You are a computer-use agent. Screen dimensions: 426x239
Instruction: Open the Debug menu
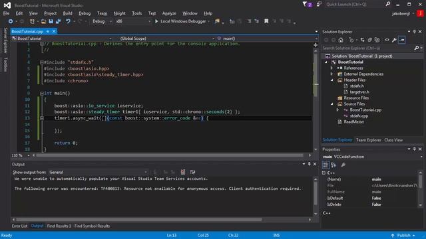(x=85, y=13)
